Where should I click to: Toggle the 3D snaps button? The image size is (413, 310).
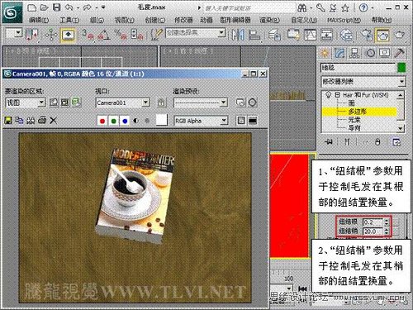coord(88,35)
